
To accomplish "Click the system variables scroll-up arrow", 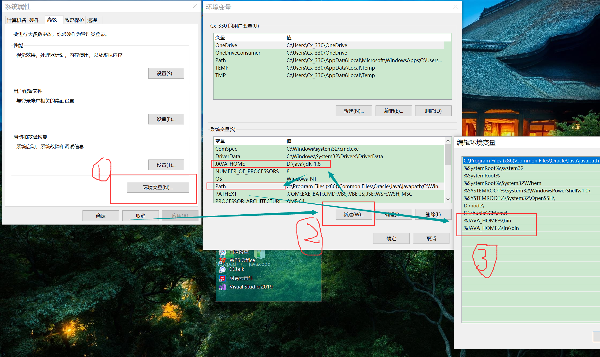I will [448, 141].
